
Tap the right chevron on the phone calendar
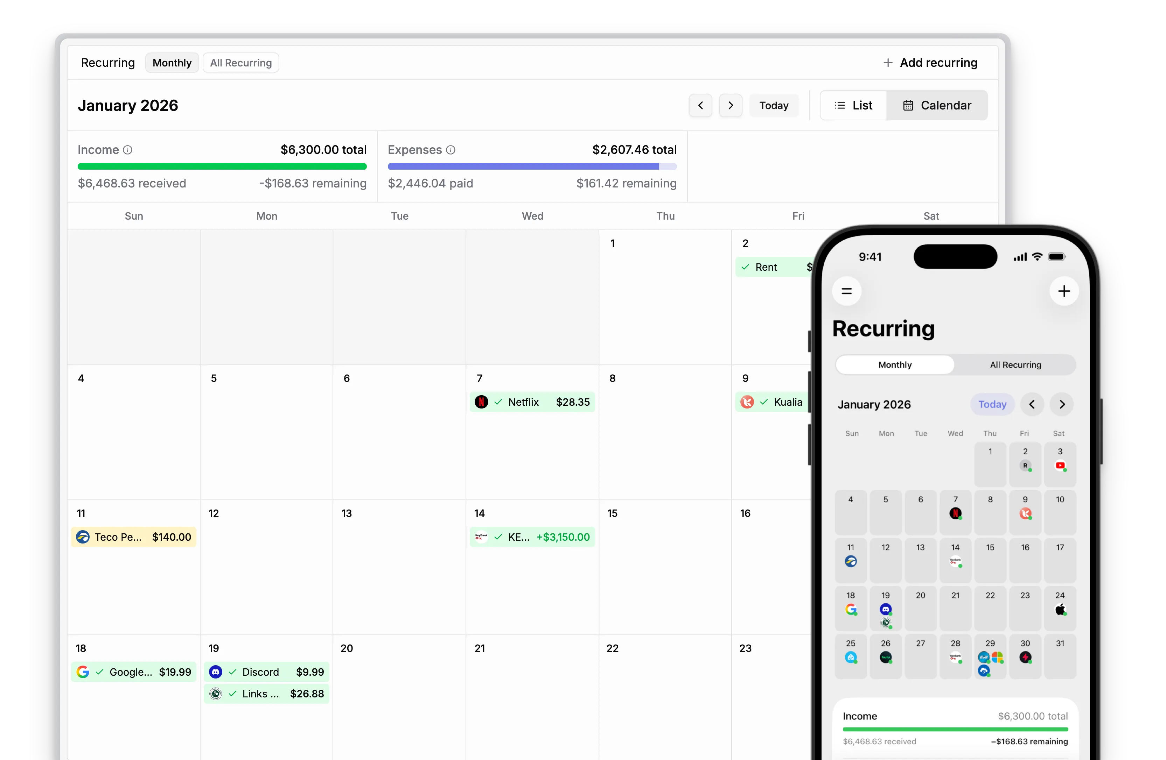click(1062, 404)
